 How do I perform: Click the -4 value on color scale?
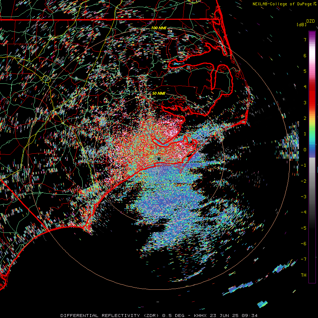click(304, 212)
